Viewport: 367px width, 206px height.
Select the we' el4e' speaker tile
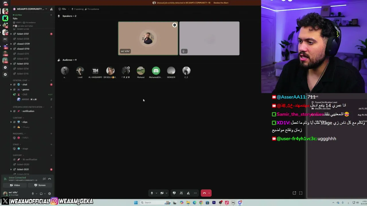[x=148, y=38]
